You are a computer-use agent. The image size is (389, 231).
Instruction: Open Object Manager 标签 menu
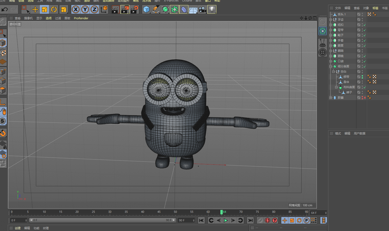click(376, 8)
